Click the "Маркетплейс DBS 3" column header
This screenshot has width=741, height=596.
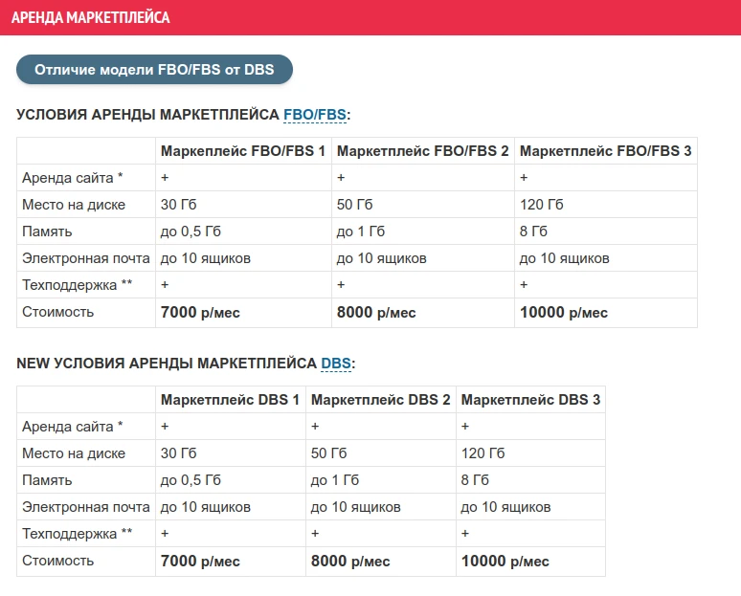coord(531,400)
